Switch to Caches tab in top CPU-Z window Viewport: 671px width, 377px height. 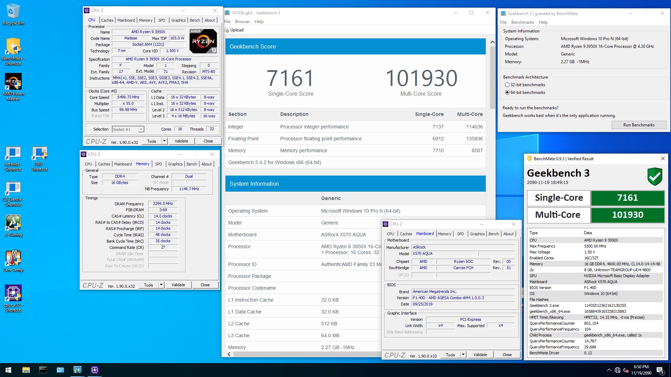pos(107,20)
